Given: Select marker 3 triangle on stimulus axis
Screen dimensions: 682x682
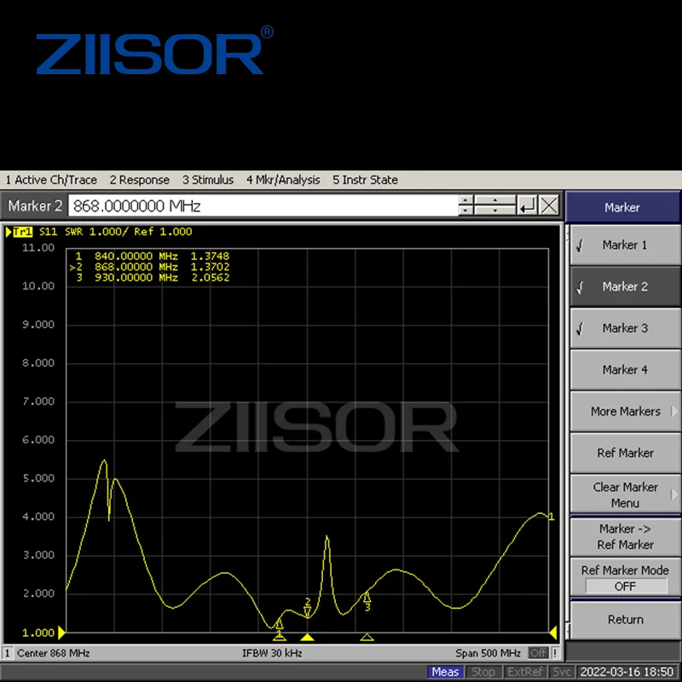Looking at the screenshot, I should 367,637.
